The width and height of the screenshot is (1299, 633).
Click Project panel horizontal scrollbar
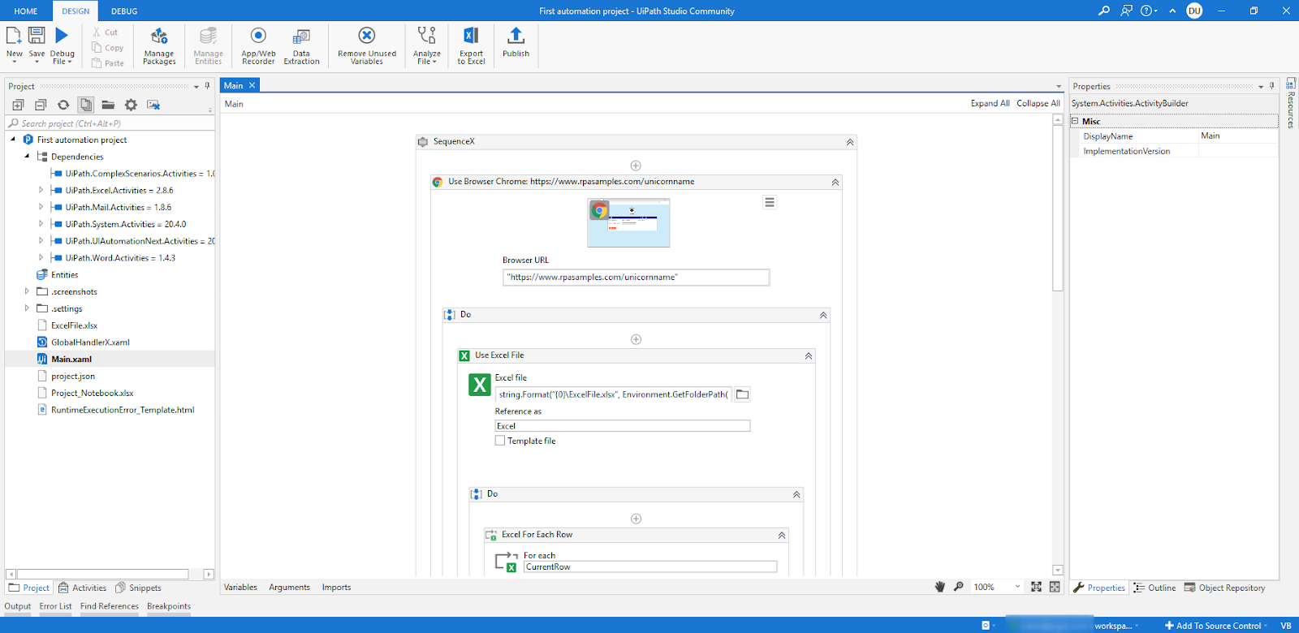click(x=103, y=574)
